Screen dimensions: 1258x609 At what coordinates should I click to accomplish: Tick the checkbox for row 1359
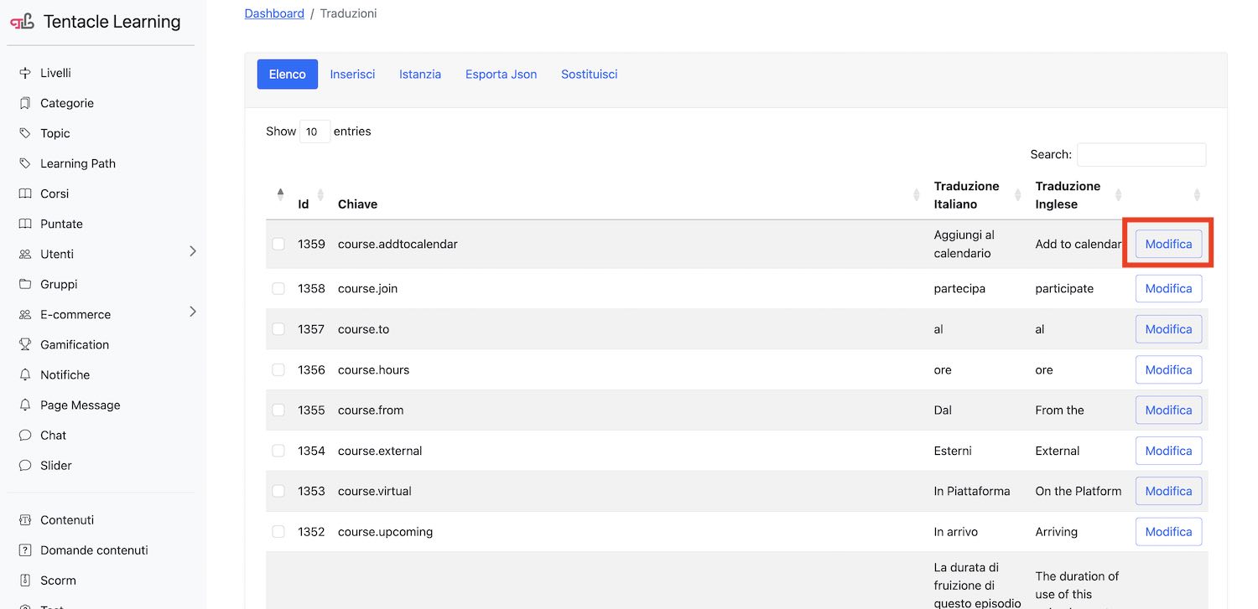[x=278, y=244]
